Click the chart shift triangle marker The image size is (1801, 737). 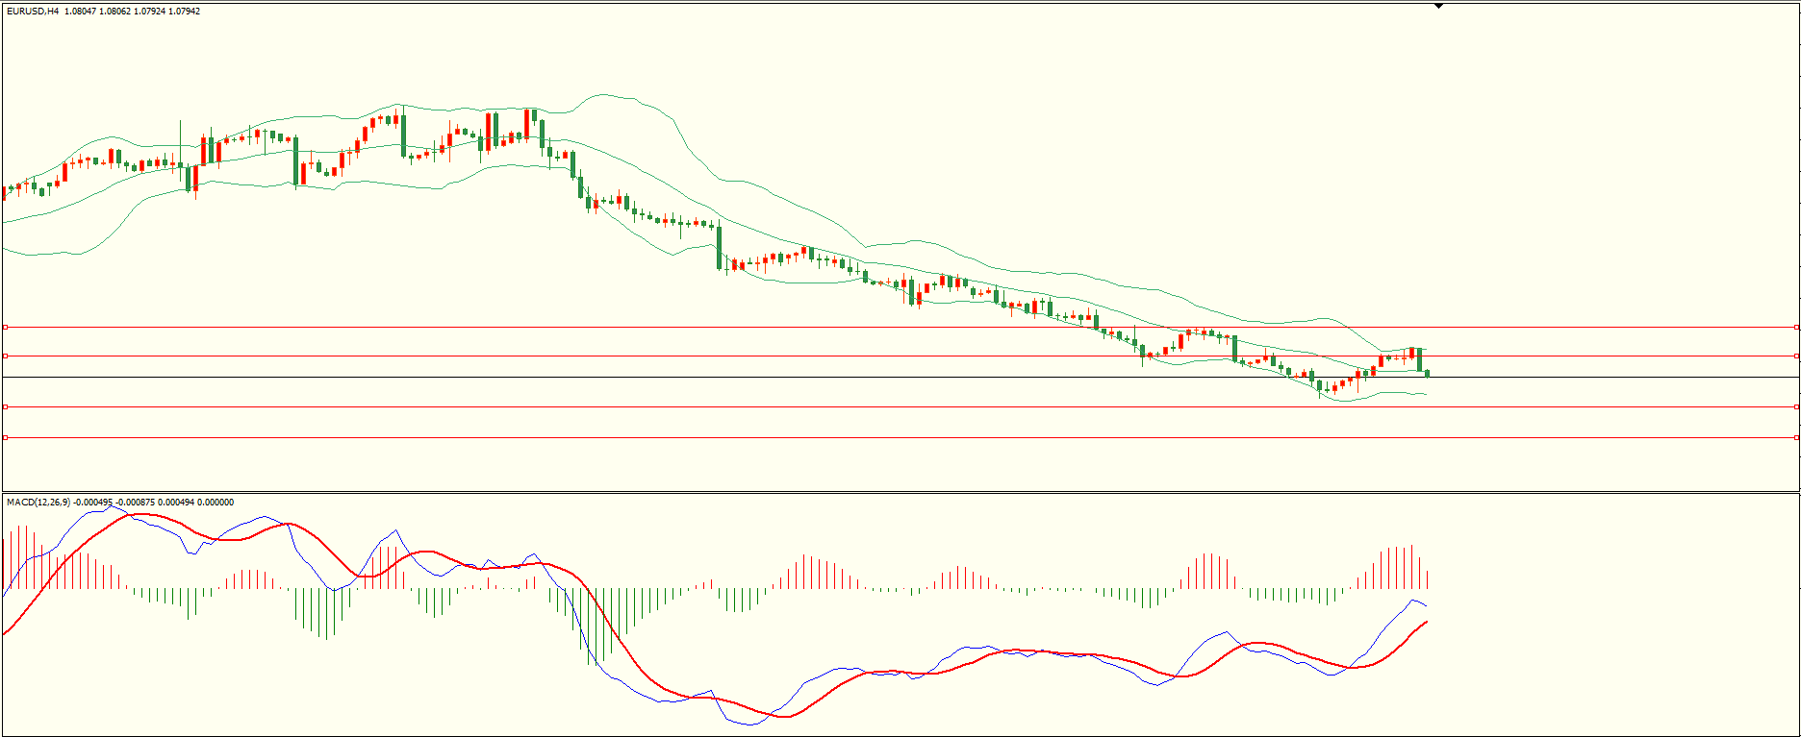(1439, 6)
